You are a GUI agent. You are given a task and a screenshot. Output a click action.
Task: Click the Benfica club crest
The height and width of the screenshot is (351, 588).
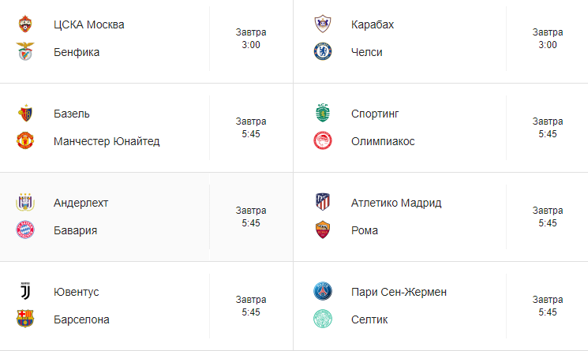point(24,52)
